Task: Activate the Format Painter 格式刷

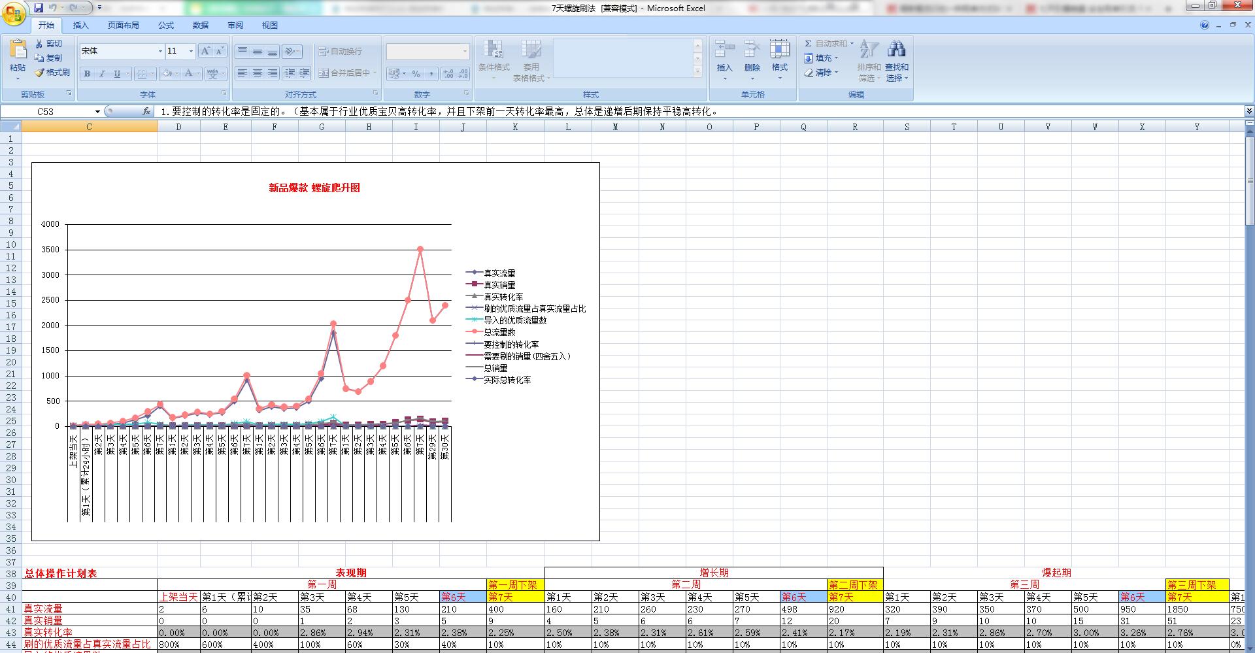Action: [52, 73]
